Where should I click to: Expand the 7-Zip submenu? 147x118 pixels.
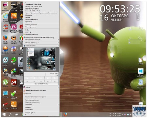click(x=41, y=30)
